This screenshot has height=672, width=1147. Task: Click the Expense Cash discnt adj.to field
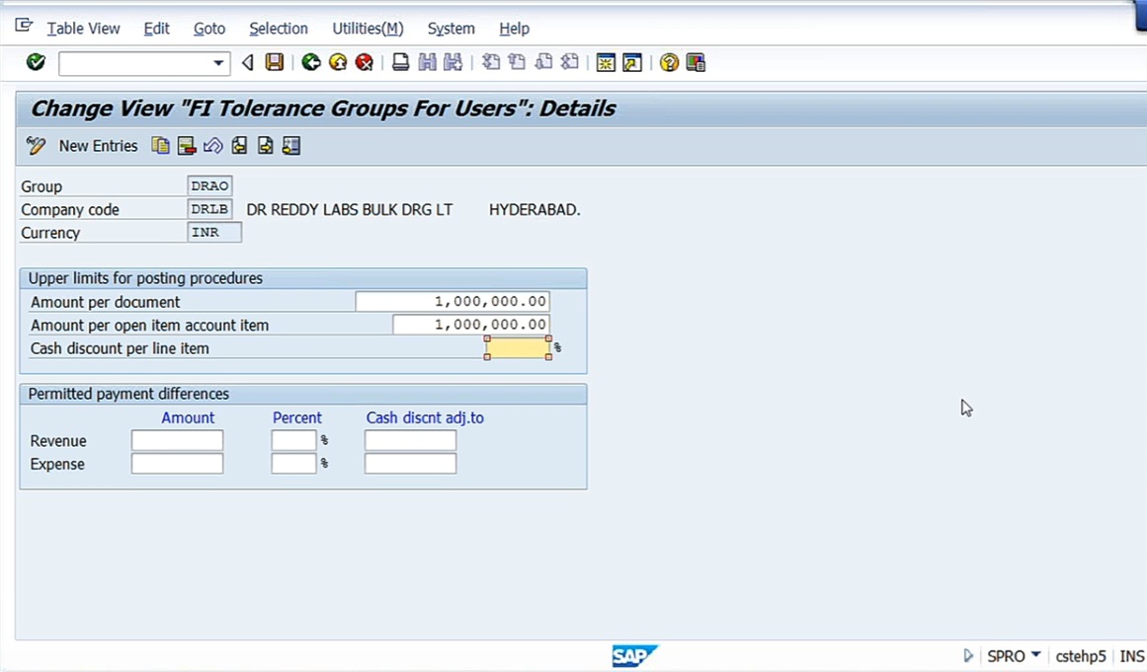[x=410, y=464]
